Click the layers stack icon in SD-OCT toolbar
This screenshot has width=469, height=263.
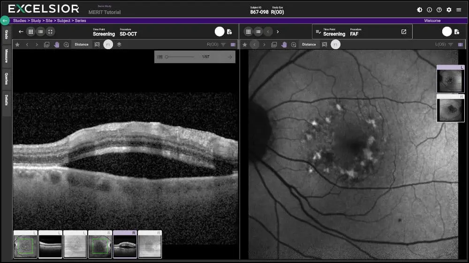coord(119,44)
